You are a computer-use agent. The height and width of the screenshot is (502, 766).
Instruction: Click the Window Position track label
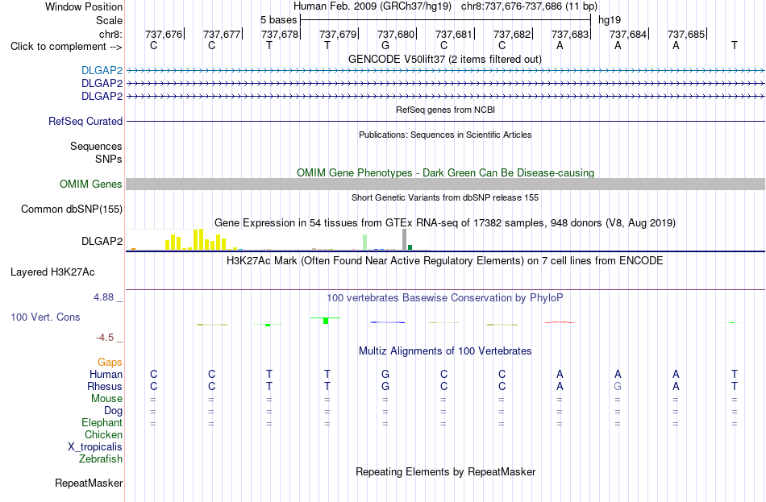point(84,6)
